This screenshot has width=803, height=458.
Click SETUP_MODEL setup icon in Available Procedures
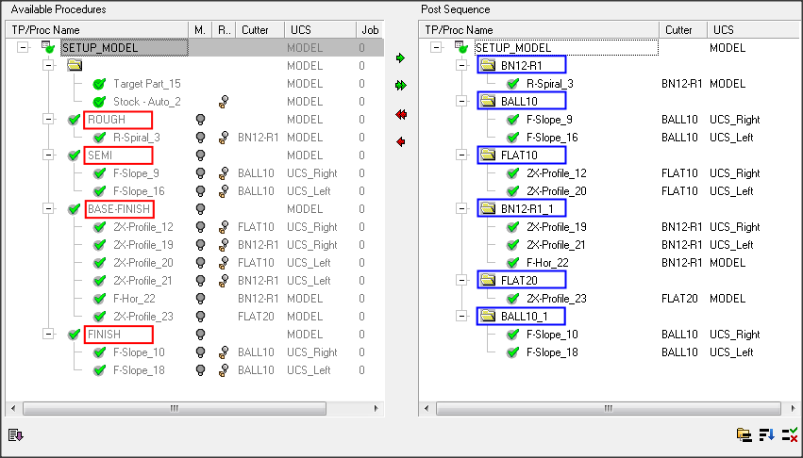pos(47,48)
